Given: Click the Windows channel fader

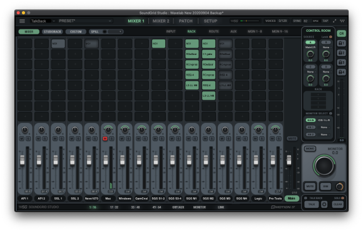Looking at the screenshot, I should (x=122, y=160).
